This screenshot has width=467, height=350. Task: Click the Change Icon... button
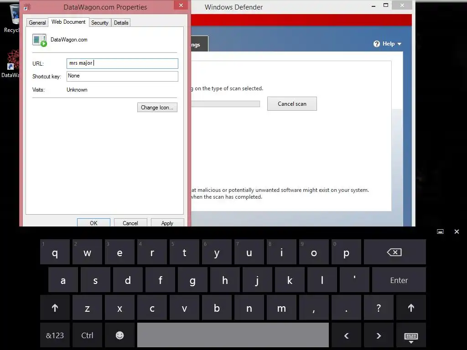157,108
